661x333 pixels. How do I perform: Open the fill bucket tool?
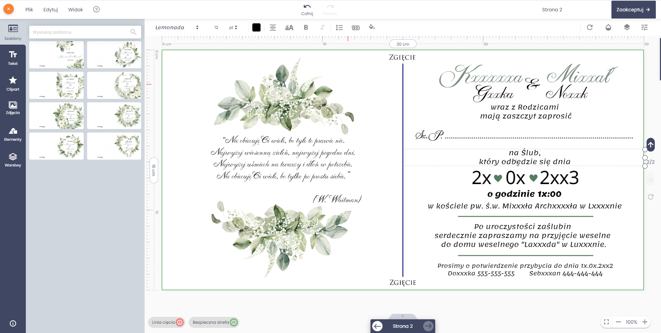point(372,27)
